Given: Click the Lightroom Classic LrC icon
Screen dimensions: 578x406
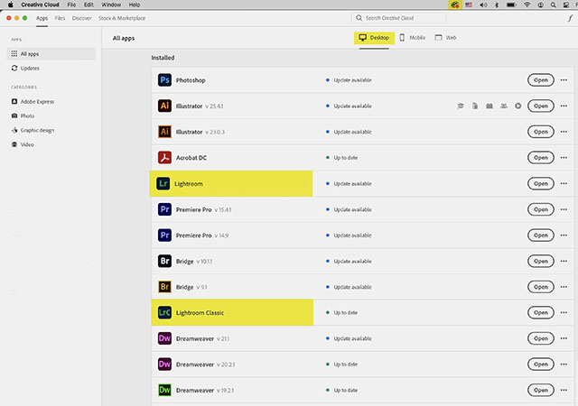Looking at the screenshot, I should click(164, 312).
